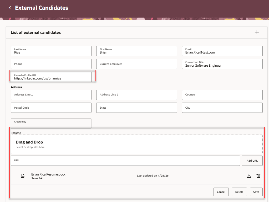Open Brian Rice Resume.docx file name
Viewport: 269px width, 202px height.
pos(48,174)
